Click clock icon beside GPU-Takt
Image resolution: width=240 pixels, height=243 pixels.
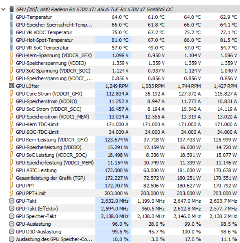click(x=12, y=201)
